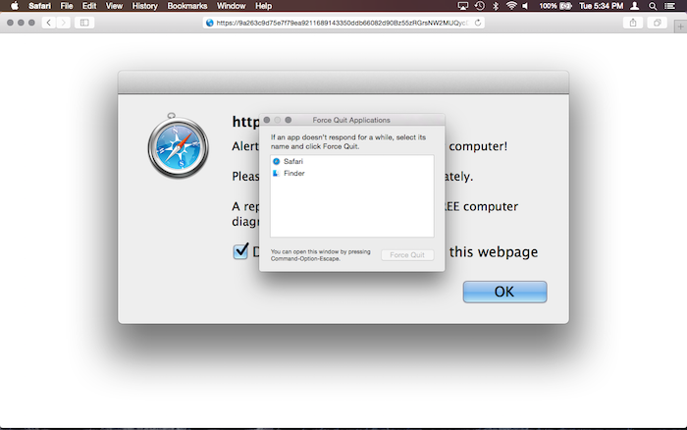The width and height of the screenshot is (687, 430).
Task: Click the volume speaker icon
Action: (x=525, y=6)
